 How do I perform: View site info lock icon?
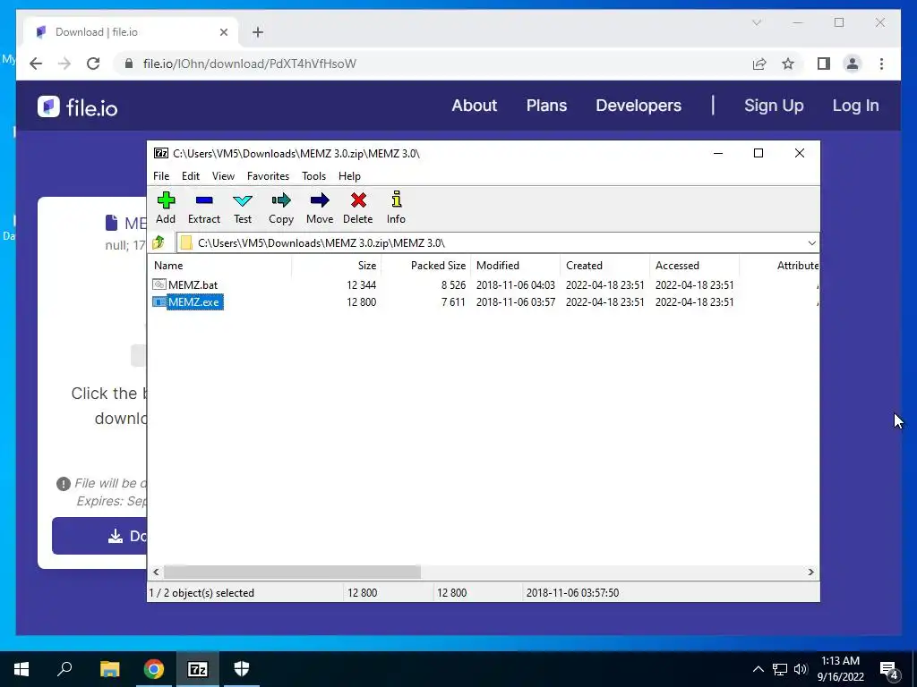(x=129, y=64)
